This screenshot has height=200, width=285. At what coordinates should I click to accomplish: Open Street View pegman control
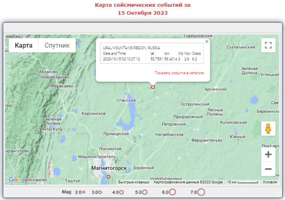[268, 129]
